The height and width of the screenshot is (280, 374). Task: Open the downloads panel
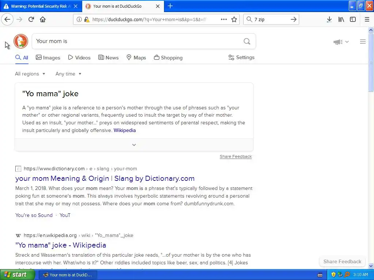click(329, 20)
